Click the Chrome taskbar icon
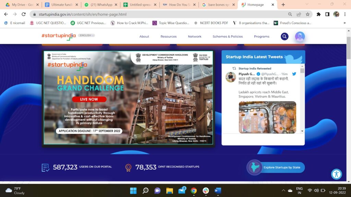Image resolution: width=351 pixels, height=197 pixels. (x=194, y=191)
